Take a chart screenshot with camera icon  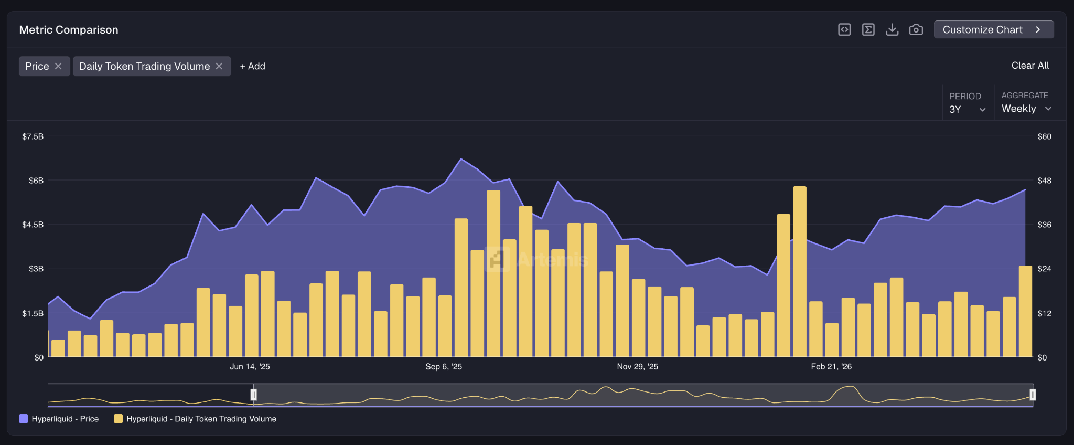pos(916,29)
